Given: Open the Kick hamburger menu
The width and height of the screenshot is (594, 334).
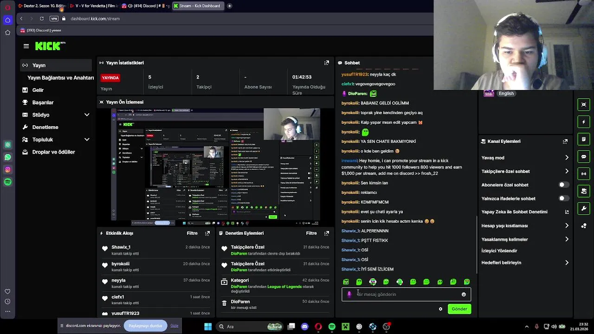Looking at the screenshot, I should click(x=26, y=46).
